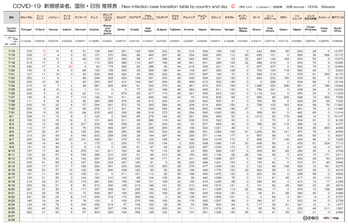Select the 'Portugal' column header
This screenshot has width=348, height=224.
[26, 29]
